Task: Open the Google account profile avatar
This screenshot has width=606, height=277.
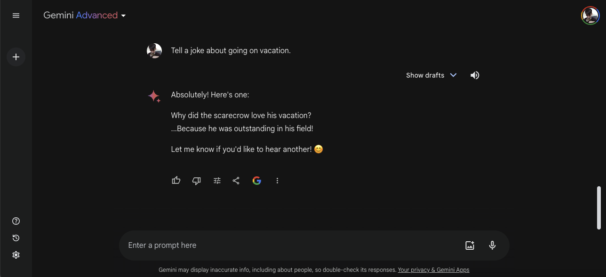Action: pyautogui.click(x=590, y=16)
